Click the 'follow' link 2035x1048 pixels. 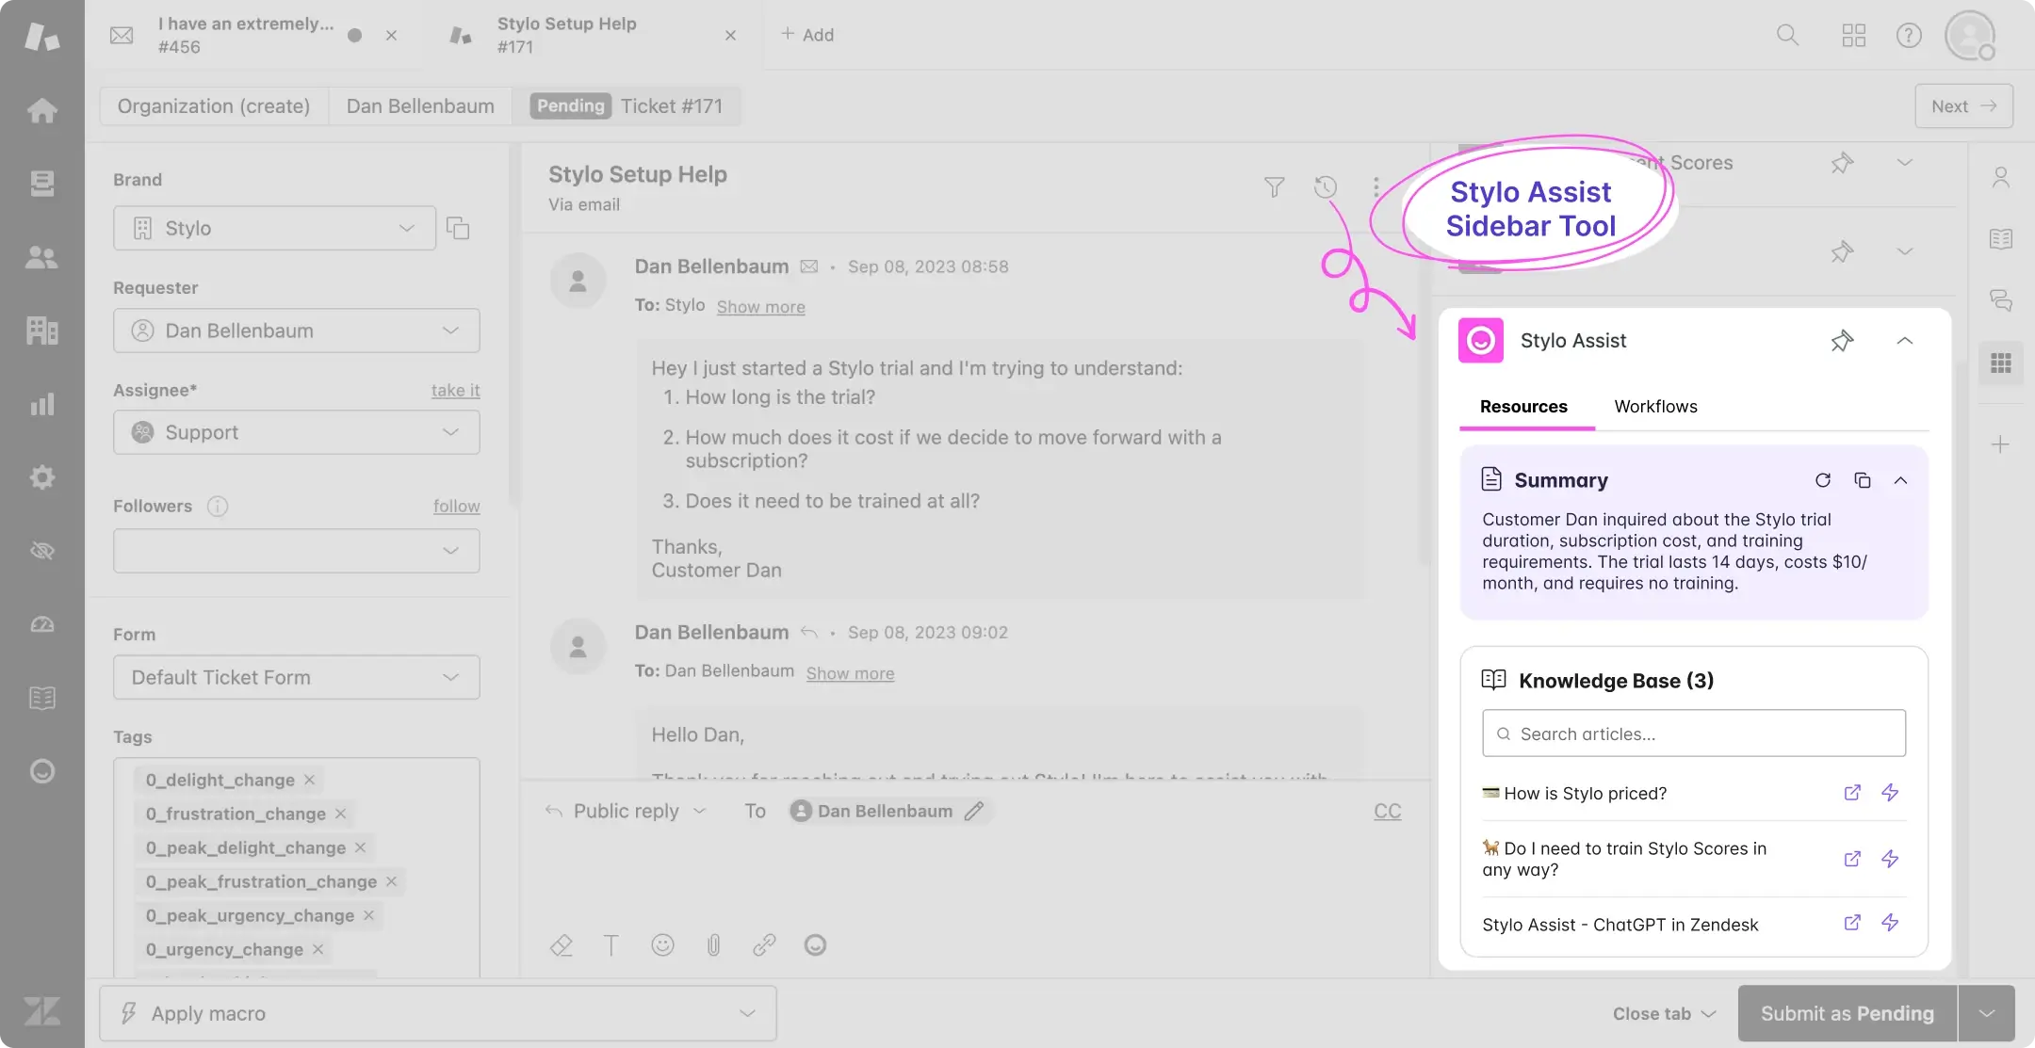(x=456, y=506)
